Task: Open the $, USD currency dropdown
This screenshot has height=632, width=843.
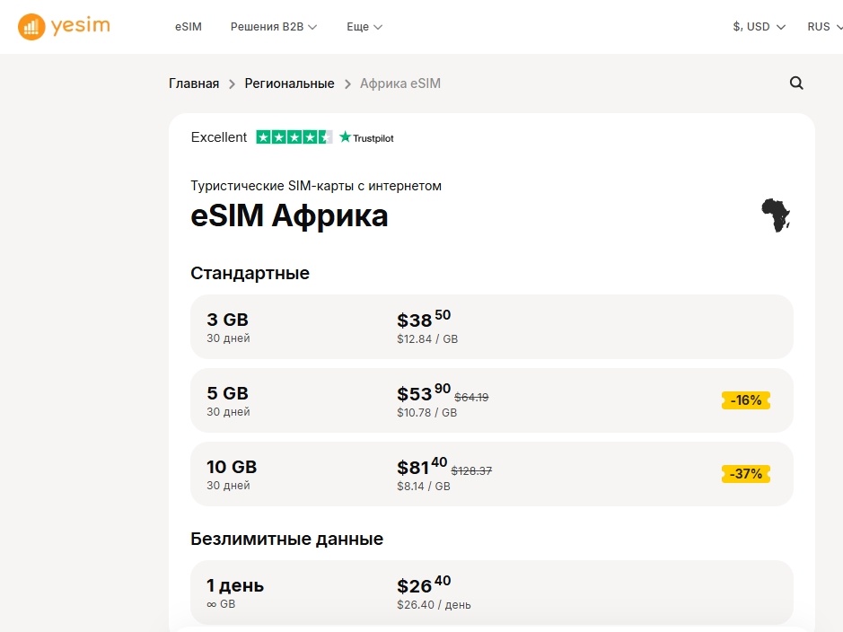Action: (x=759, y=27)
